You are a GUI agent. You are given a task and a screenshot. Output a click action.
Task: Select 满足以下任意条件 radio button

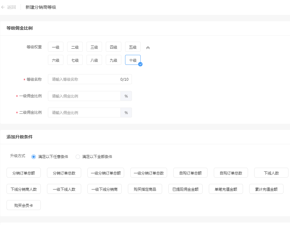34,157
